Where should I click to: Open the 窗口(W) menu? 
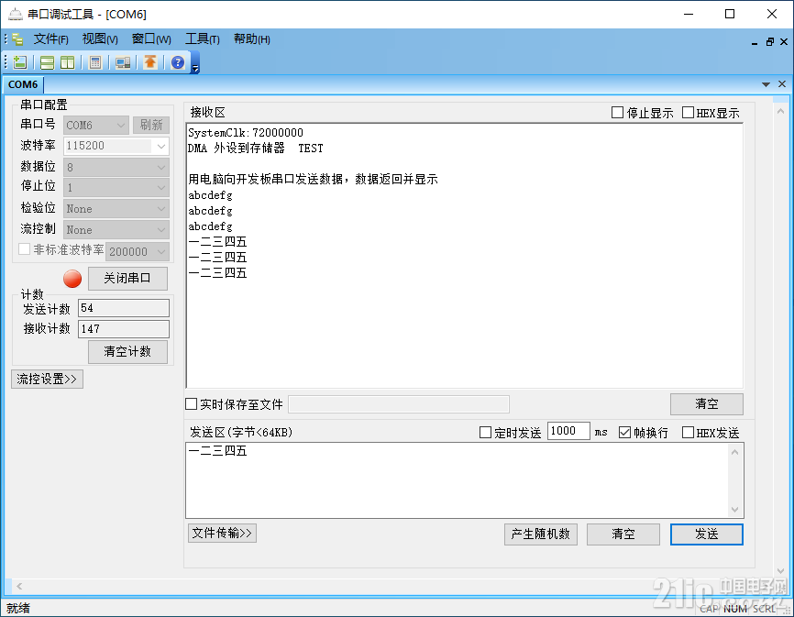pyautogui.click(x=151, y=39)
